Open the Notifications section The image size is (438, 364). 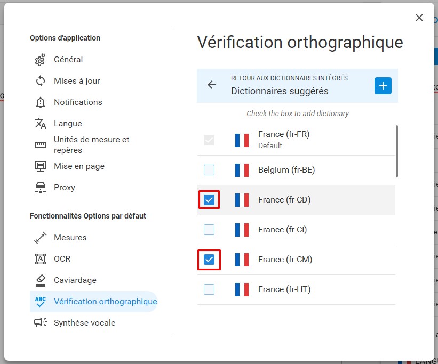[x=93, y=102]
